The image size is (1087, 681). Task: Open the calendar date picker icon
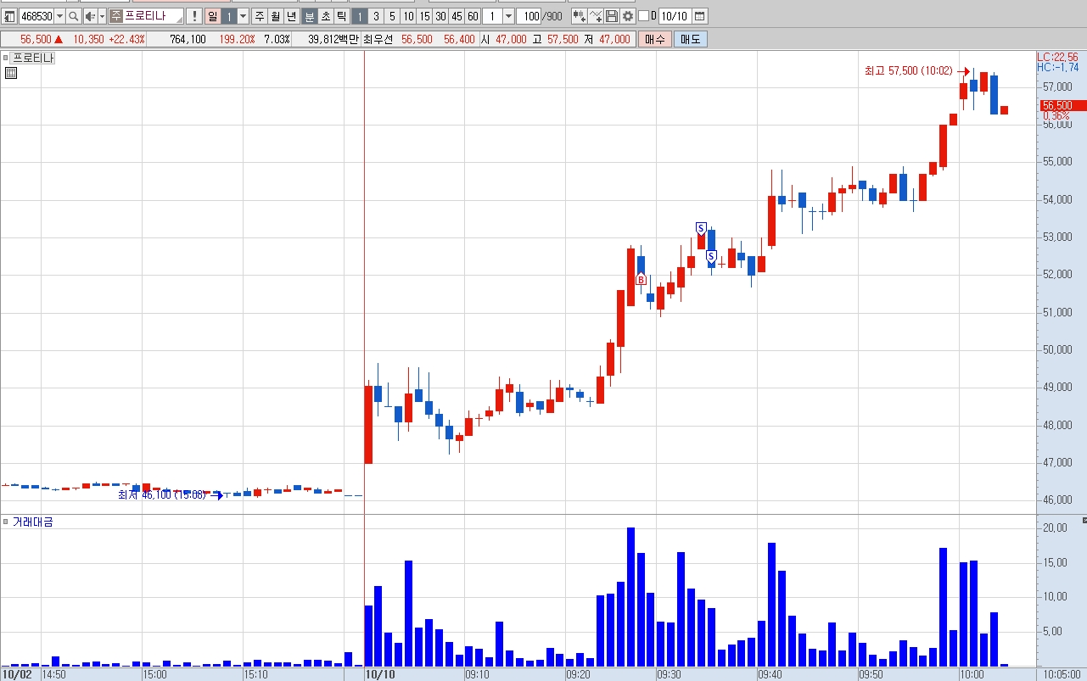(x=701, y=16)
